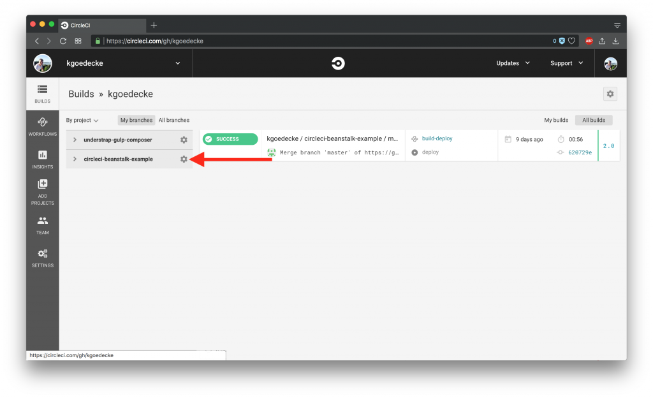653x398 pixels.
Task: Click the bookmark heart icon
Action: coord(572,41)
